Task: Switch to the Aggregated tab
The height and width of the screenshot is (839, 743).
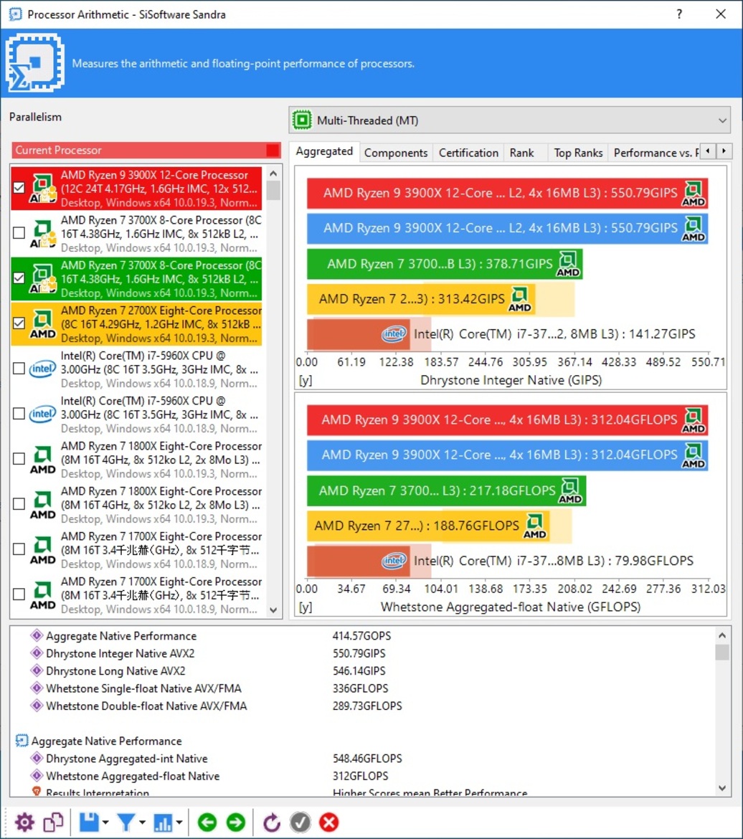Action: pos(324,151)
